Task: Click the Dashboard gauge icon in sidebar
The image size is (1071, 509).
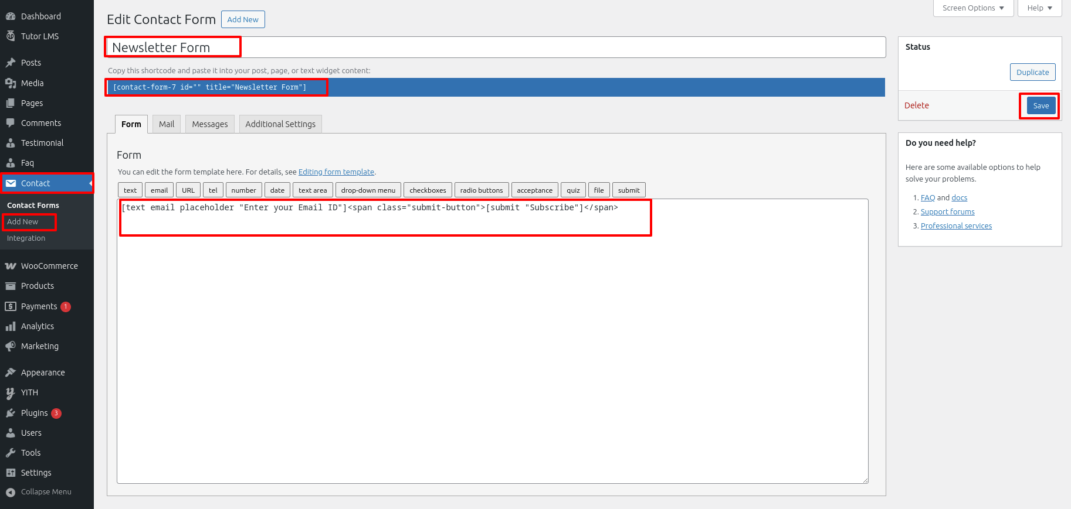Action: point(11,16)
